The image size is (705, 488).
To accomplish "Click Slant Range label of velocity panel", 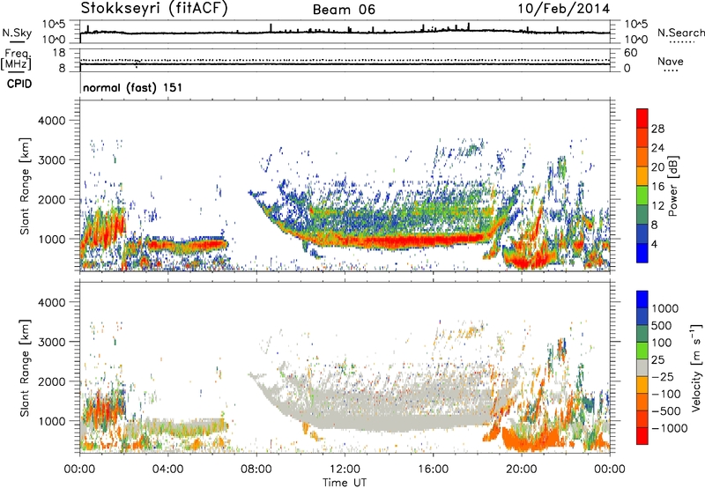I will [26, 367].
